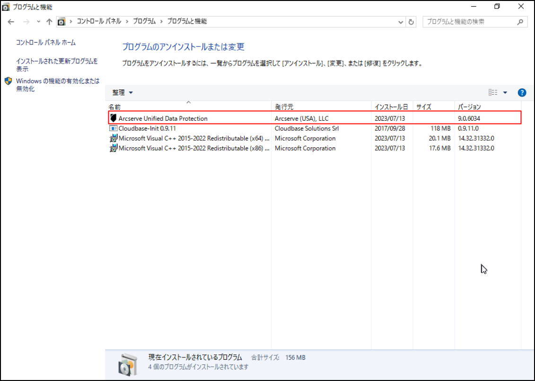This screenshot has height=381, width=535.
Task: Sort by サイズ column header
Action: point(434,107)
